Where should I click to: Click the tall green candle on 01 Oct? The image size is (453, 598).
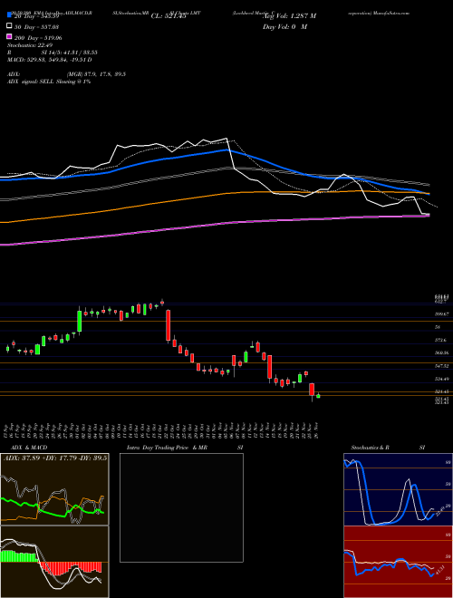click(x=80, y=321)
